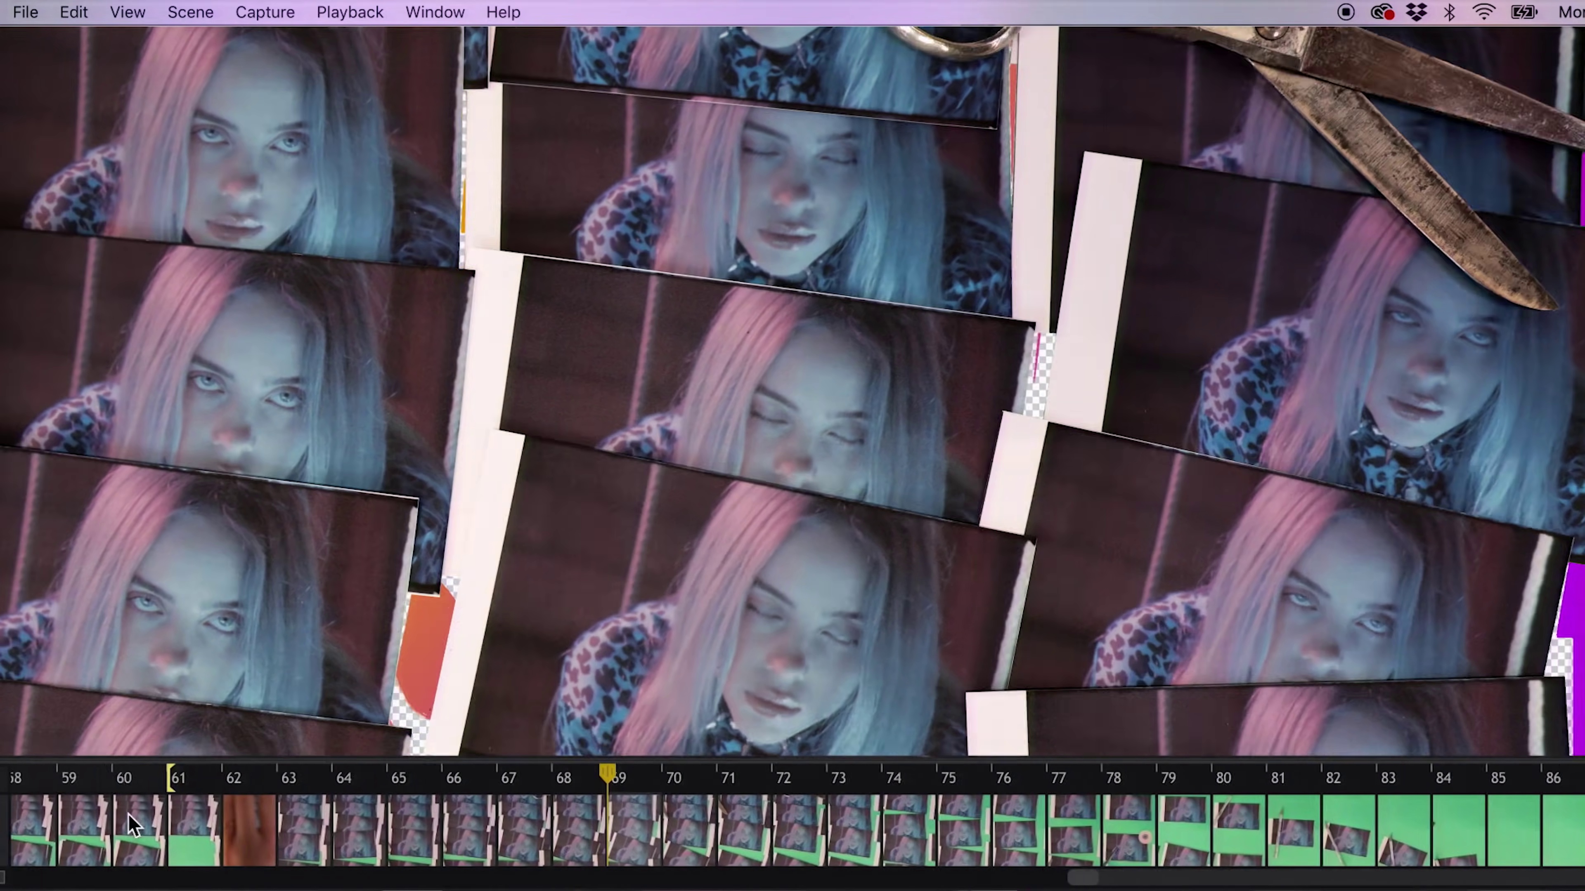Open the Help menu
The width and height of the screenshot is (1585, 891).
pos(503,12)
